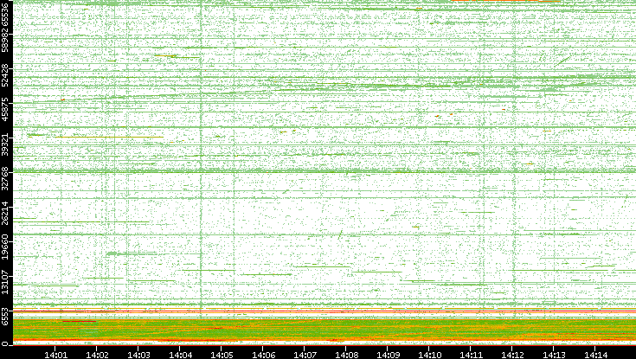Click the 65536 label on the vertical axis
The image size is (636, 359).
click(x=6, y=15)
